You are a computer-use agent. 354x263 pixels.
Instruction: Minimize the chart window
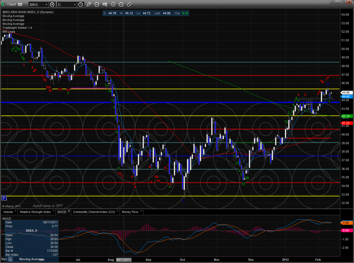[x=338, y=2]
